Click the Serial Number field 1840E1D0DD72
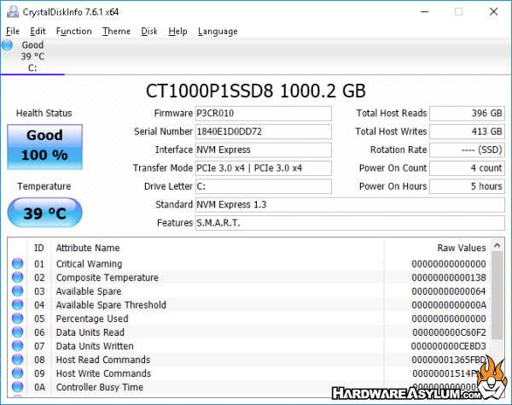 264,132
